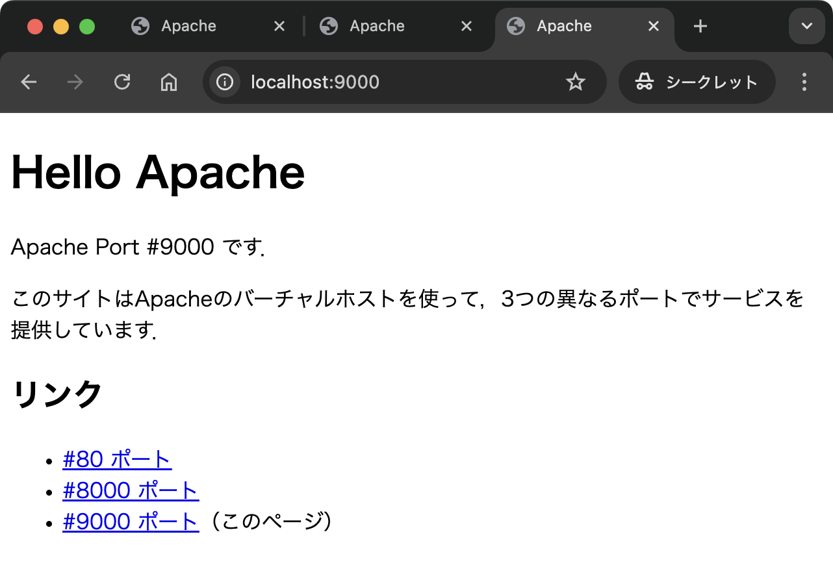Open the home page
Viewport: 833px width, 582px height.
pos(169,82)
